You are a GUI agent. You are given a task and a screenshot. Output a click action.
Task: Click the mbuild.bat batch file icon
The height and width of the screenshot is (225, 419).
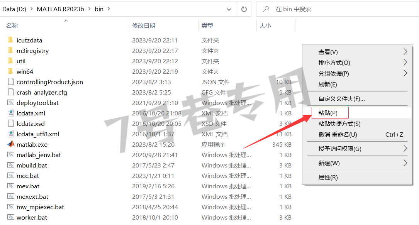point(11,165)
